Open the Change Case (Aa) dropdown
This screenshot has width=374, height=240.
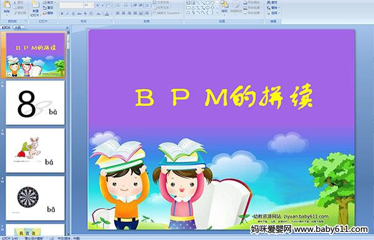point(98,14)
